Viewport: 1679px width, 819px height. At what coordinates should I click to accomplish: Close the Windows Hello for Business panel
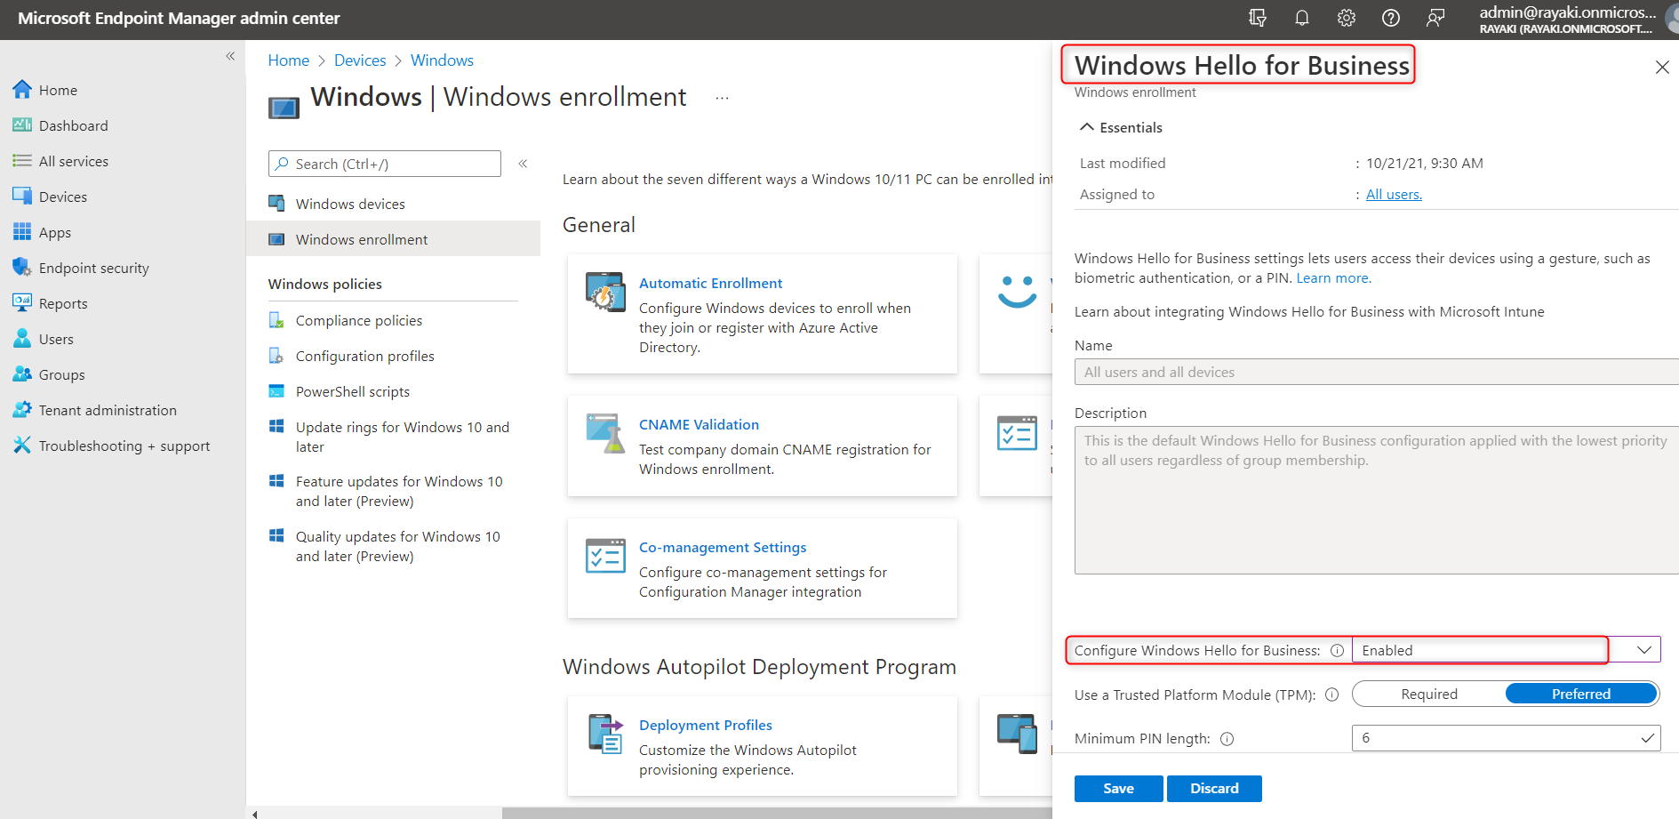coord(1661,67)
